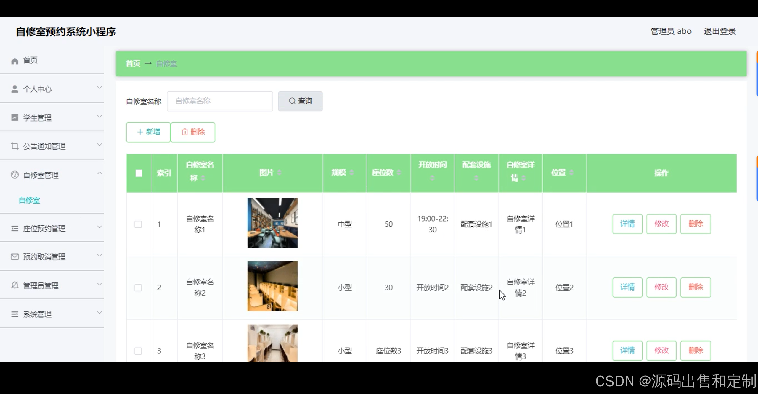This screenshot has width=758, height=394.
Task: Click the crop icon for 公告通知管理
Action: 15,146
